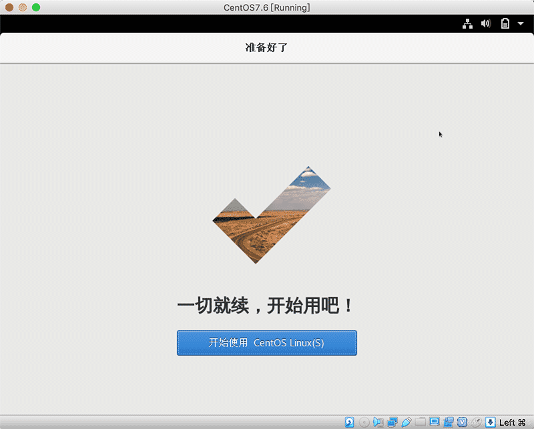The image size is (534, 429).
Task: Click the network icon in the guest top bar
Action: 467,23
